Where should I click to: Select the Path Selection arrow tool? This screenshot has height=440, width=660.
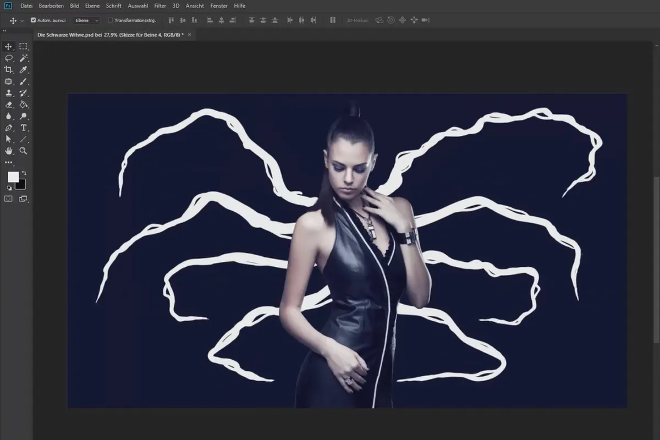(9, 139)
